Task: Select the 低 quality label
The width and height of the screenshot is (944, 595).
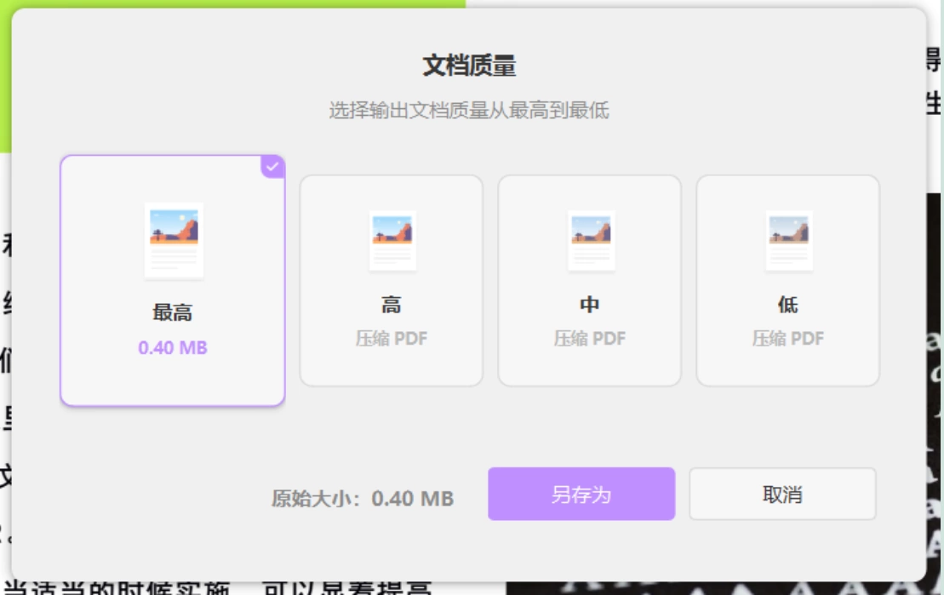Action: [x=787, y=305]
